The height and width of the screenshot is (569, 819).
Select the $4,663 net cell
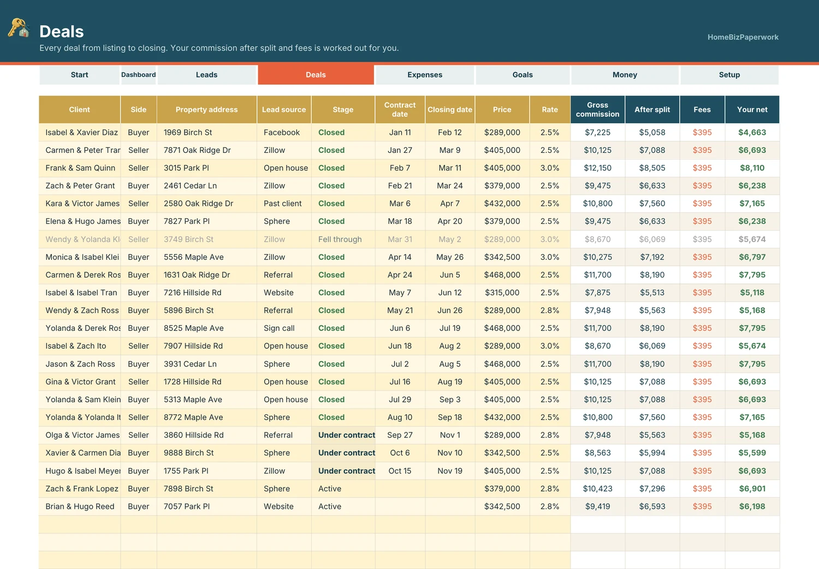click(x=752, y=132)
